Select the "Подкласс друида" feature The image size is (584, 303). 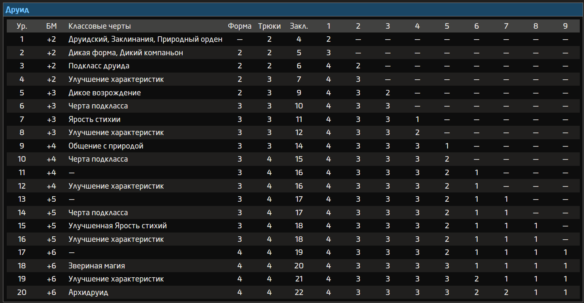99,66
